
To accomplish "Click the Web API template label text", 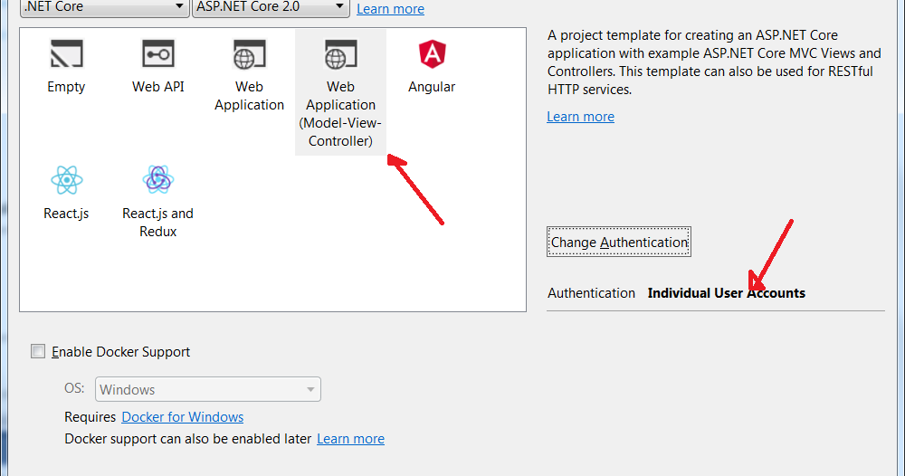I will coord(158,87).
